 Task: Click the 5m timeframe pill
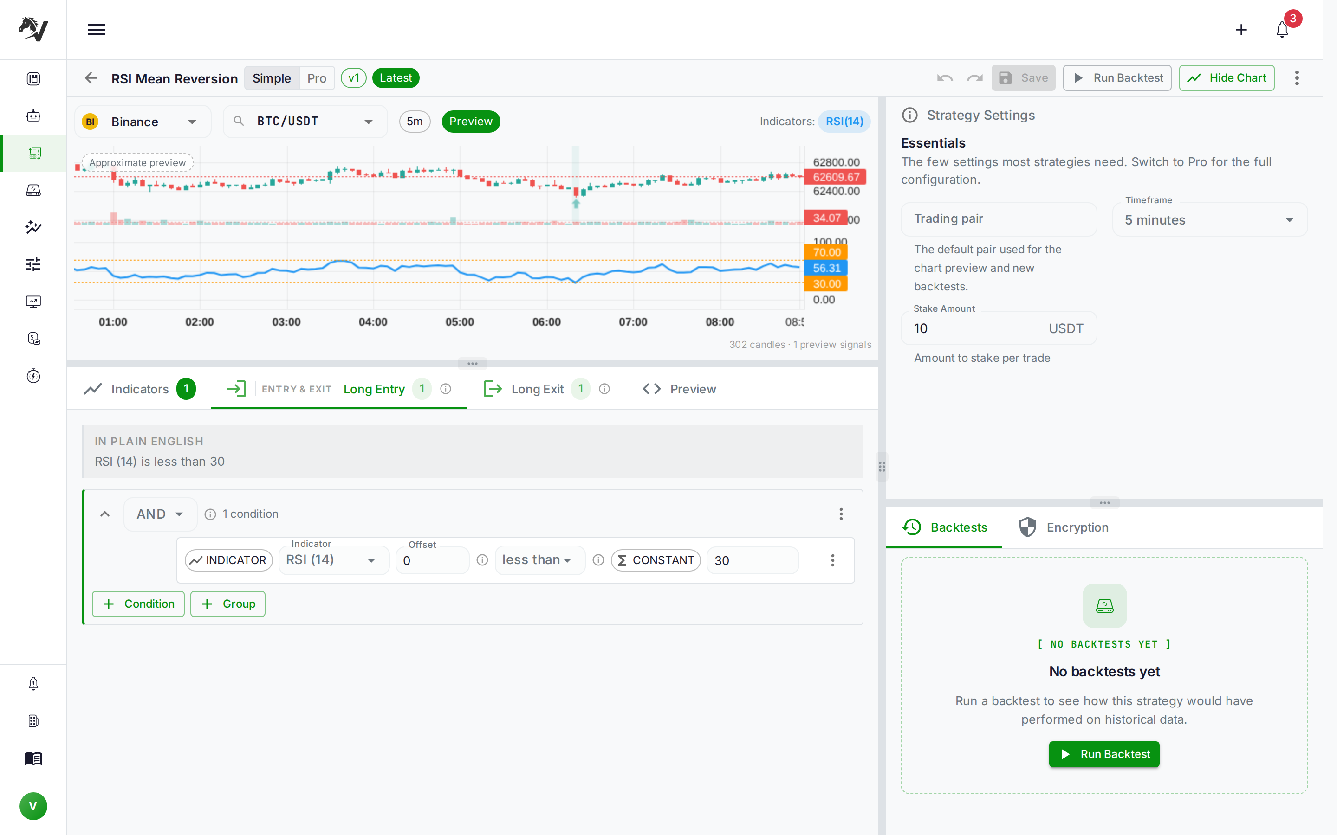coord(415,121)
